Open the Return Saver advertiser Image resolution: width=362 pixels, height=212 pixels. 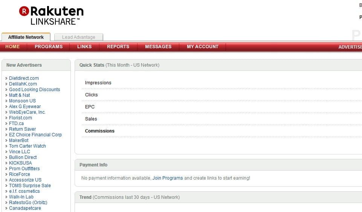point(22,129)
